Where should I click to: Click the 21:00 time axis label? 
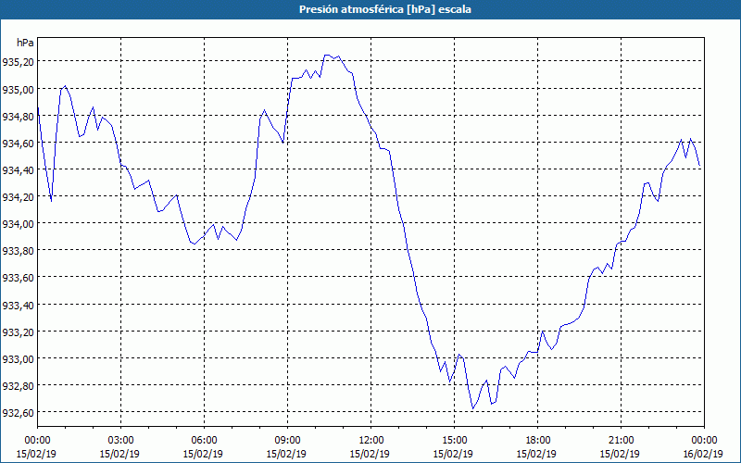click(x=621, y=441)
